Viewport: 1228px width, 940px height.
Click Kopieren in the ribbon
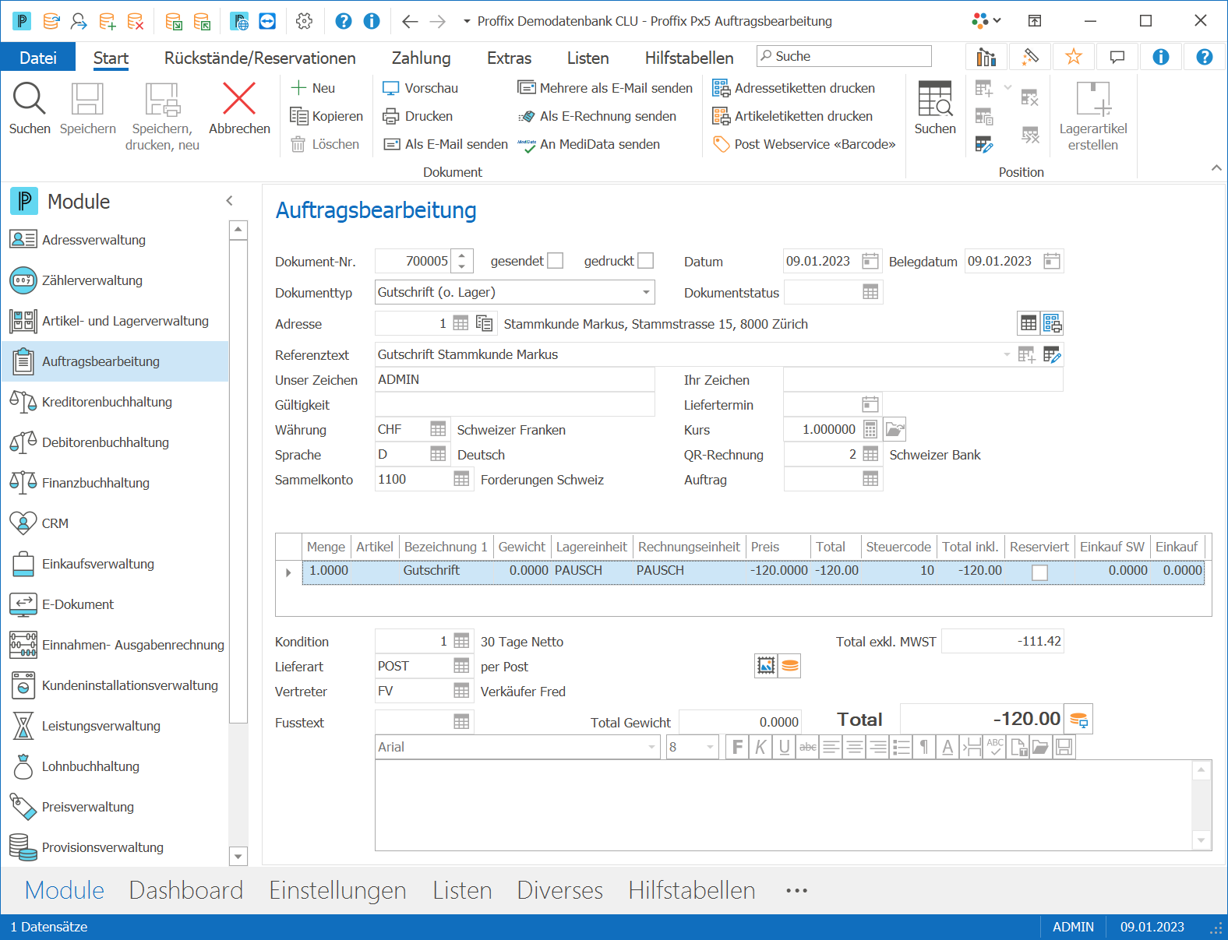(x=326, y=116)
